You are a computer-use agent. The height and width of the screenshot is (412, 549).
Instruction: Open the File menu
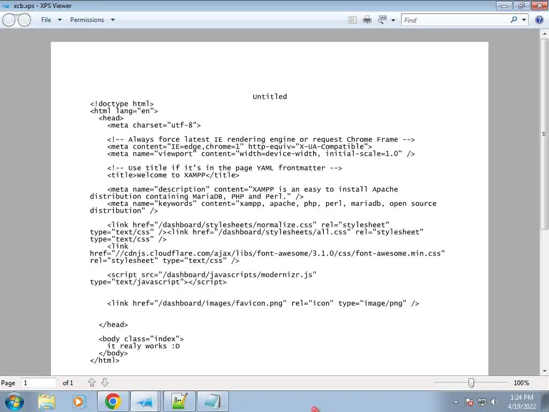[x=46, y=20]
